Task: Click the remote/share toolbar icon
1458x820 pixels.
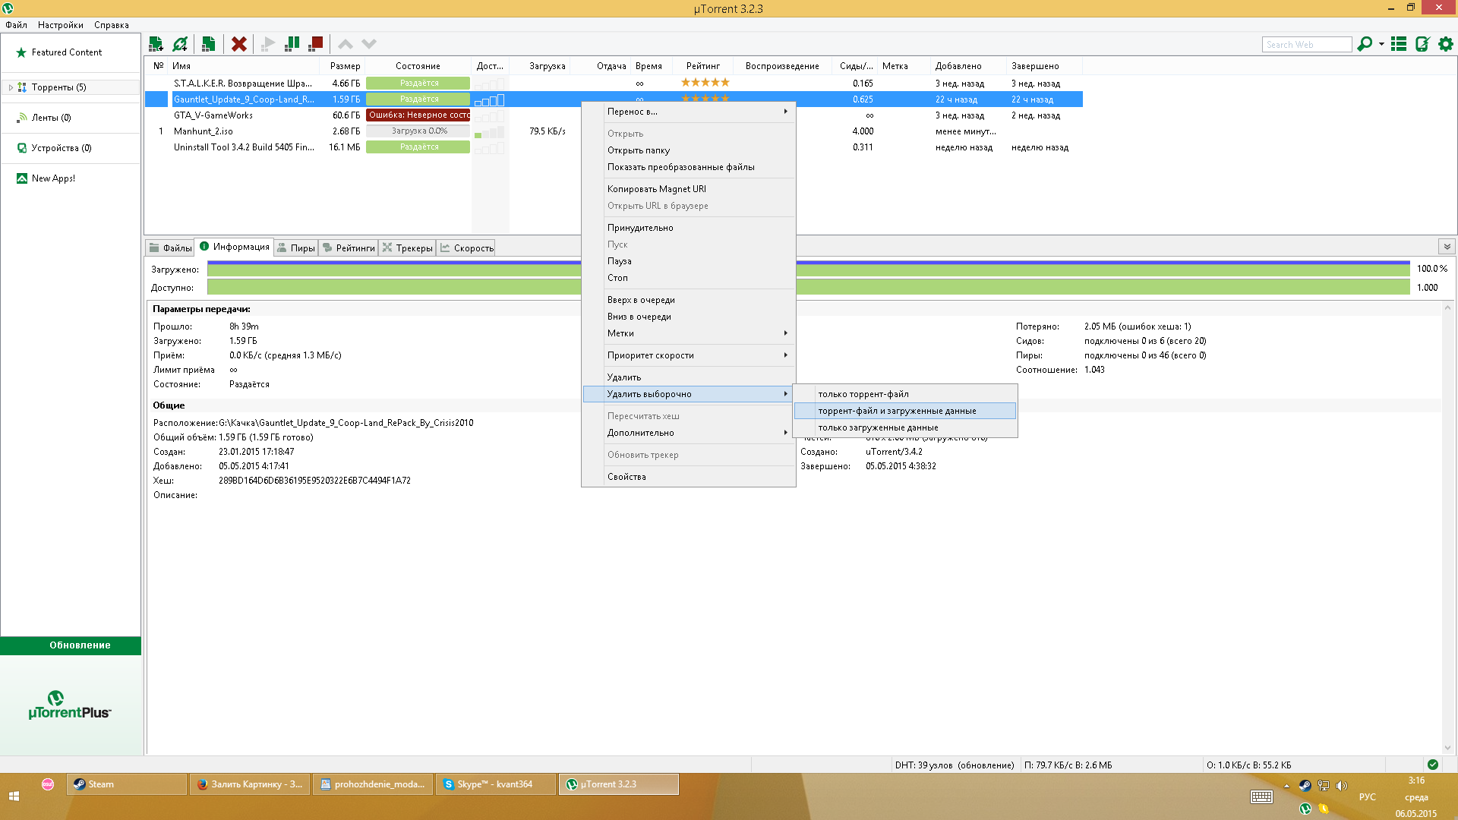Action: point(1422,44)
